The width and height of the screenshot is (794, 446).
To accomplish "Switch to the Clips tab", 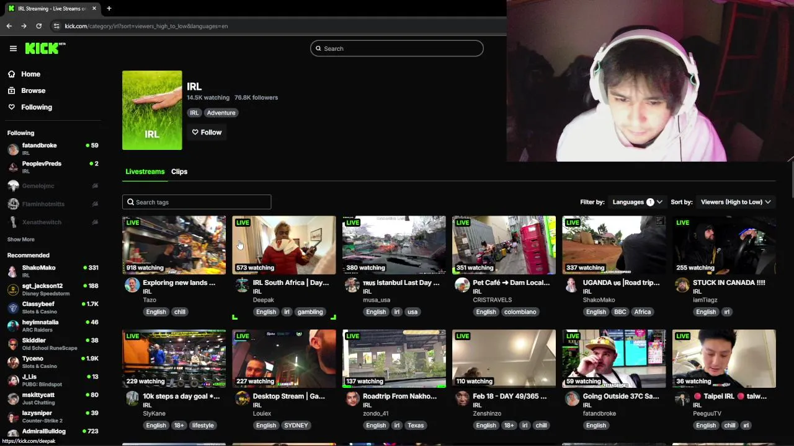I will pos(179,172).
